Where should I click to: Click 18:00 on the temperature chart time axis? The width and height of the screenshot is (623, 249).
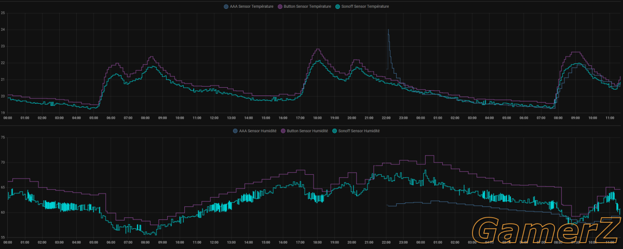[317, 118]
